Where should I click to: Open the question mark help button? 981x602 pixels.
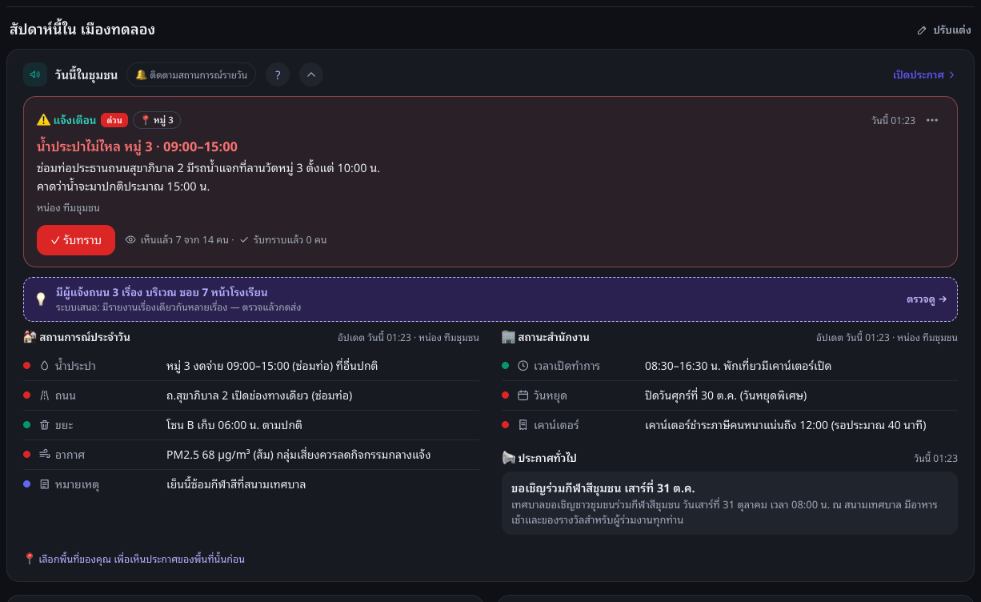278,74
